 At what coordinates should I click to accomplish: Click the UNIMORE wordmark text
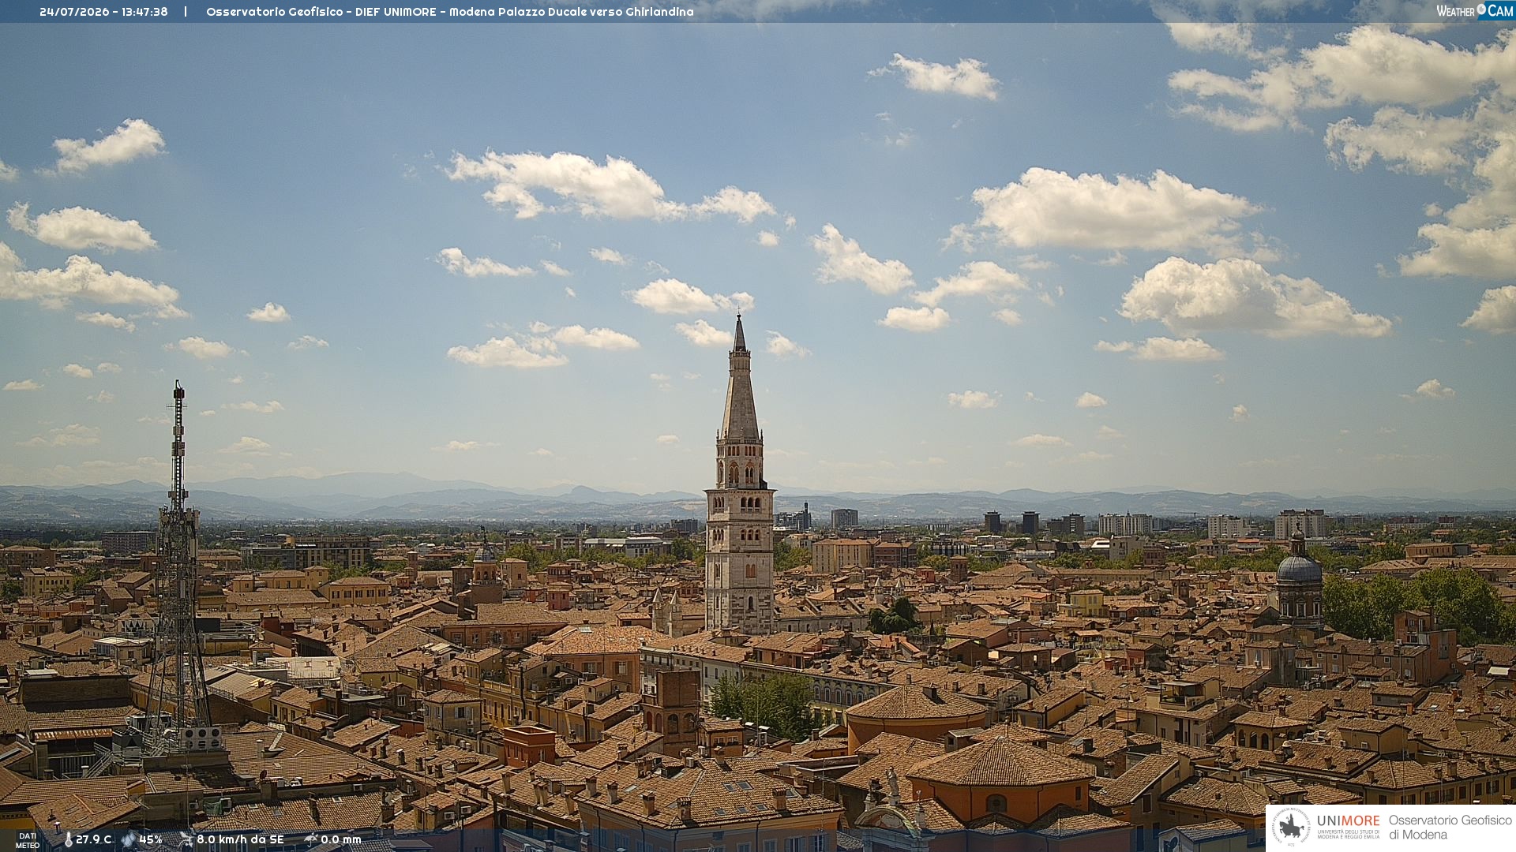[x=1349, y=820]
